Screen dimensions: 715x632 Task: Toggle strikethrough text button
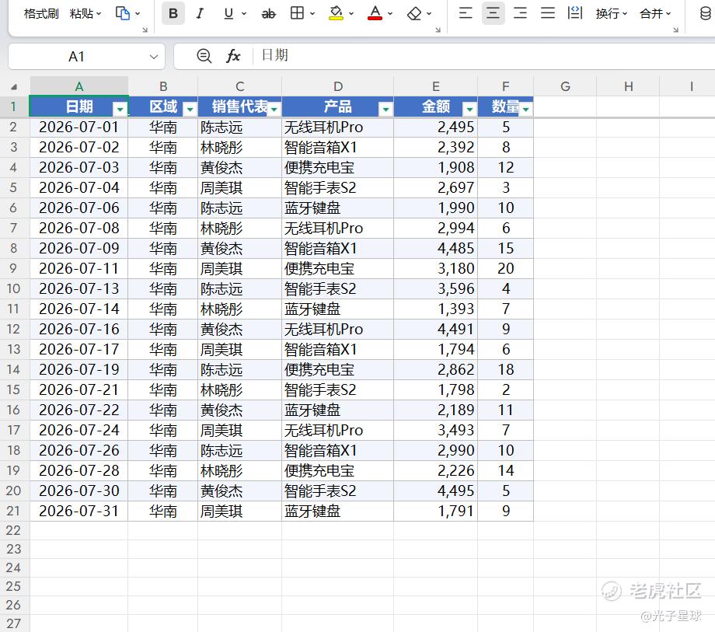pos(269,14)
